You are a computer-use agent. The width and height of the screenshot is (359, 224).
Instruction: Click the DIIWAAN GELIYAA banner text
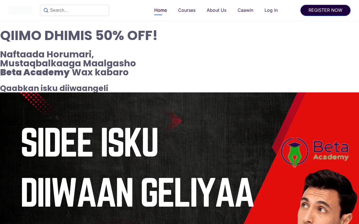click(137, 192)
